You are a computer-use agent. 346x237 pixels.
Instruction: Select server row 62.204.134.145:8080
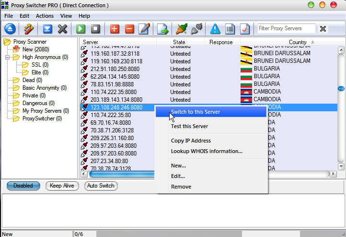[208, 77]
